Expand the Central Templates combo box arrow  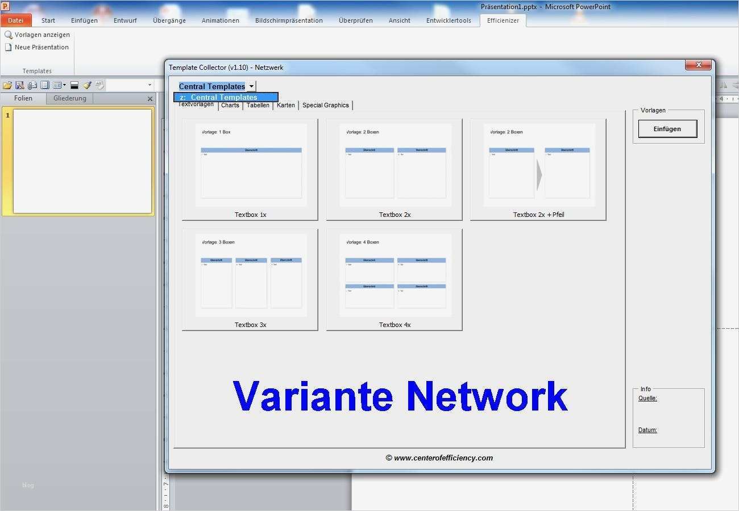tap(251, 86)
